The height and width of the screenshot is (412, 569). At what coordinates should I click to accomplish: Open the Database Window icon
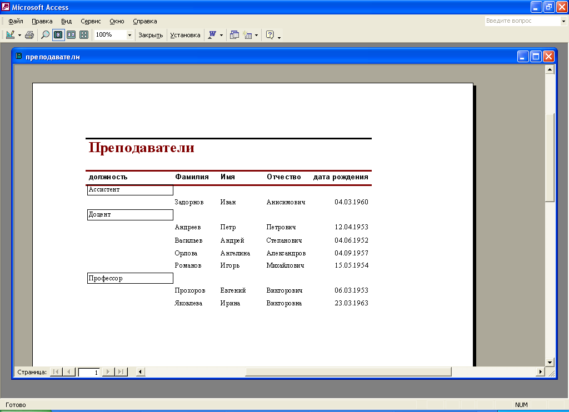(x=234, y=35)
